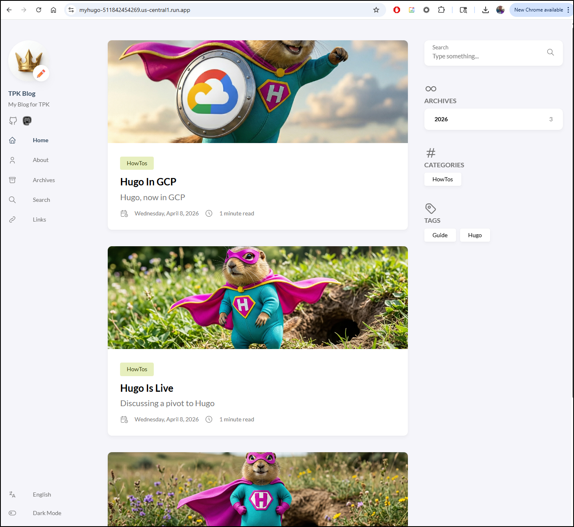Open the GitHub profile icon
The width and height of the screenshot is (574, 527).
(x=13, y=121)
